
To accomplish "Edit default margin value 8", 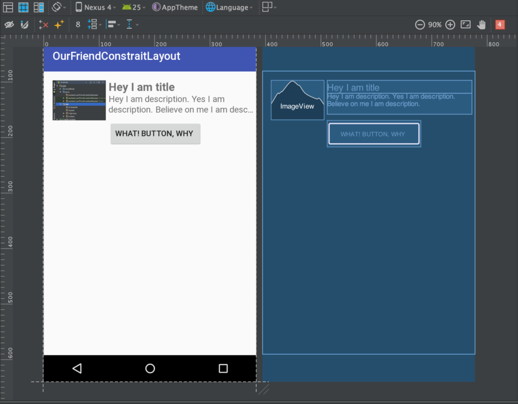I will (x=78, y=24).
